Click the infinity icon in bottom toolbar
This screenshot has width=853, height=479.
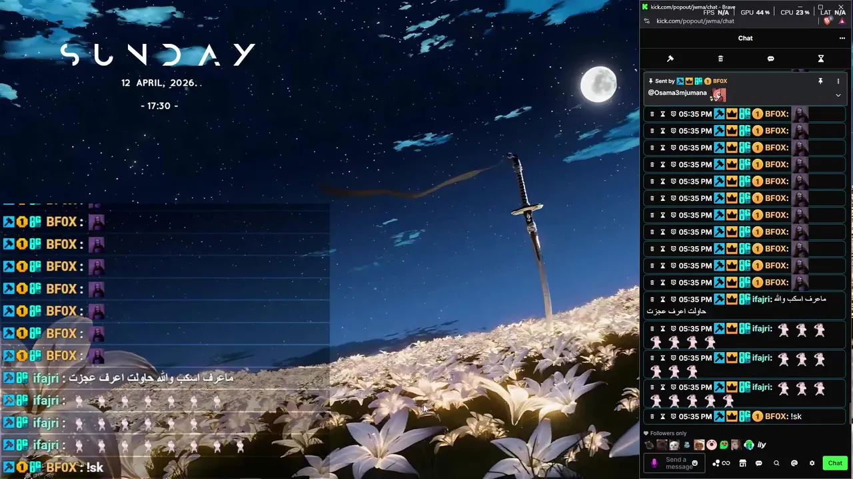click(x=726, y=463)
